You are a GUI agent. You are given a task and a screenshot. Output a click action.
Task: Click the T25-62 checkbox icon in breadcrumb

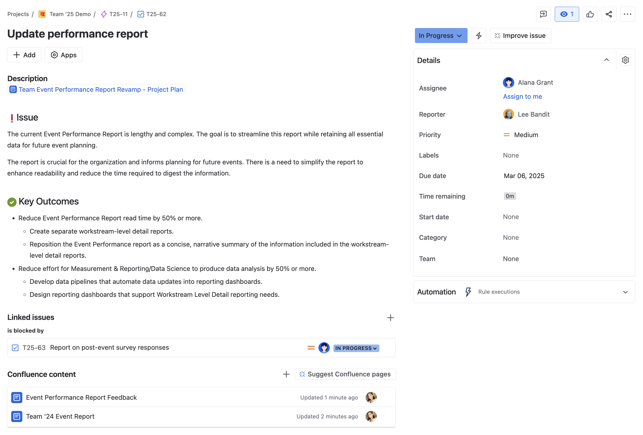click(141, 14)
